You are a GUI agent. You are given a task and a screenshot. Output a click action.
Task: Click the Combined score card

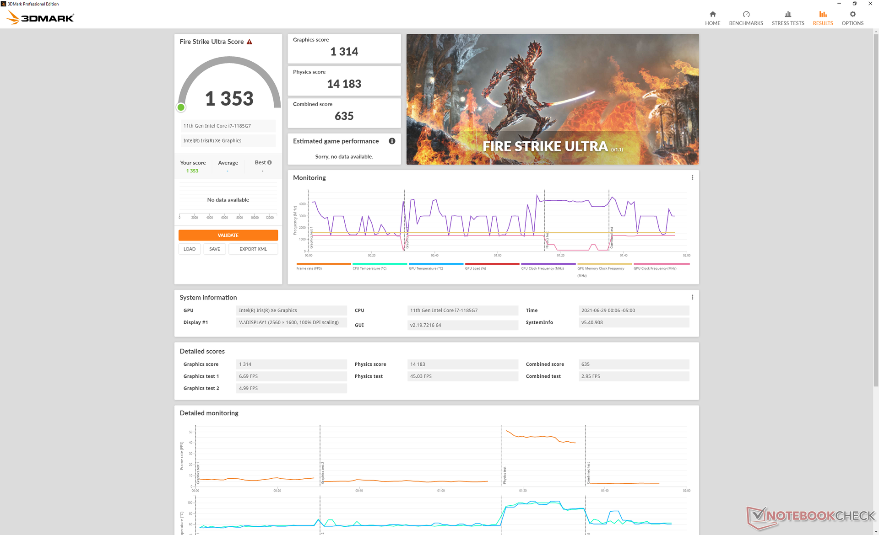344,113
